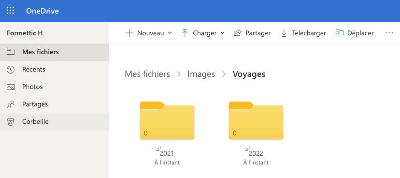Screen dimensions: 400x178
Task: Select the Partagés people icon
Action: coord(11,104)
